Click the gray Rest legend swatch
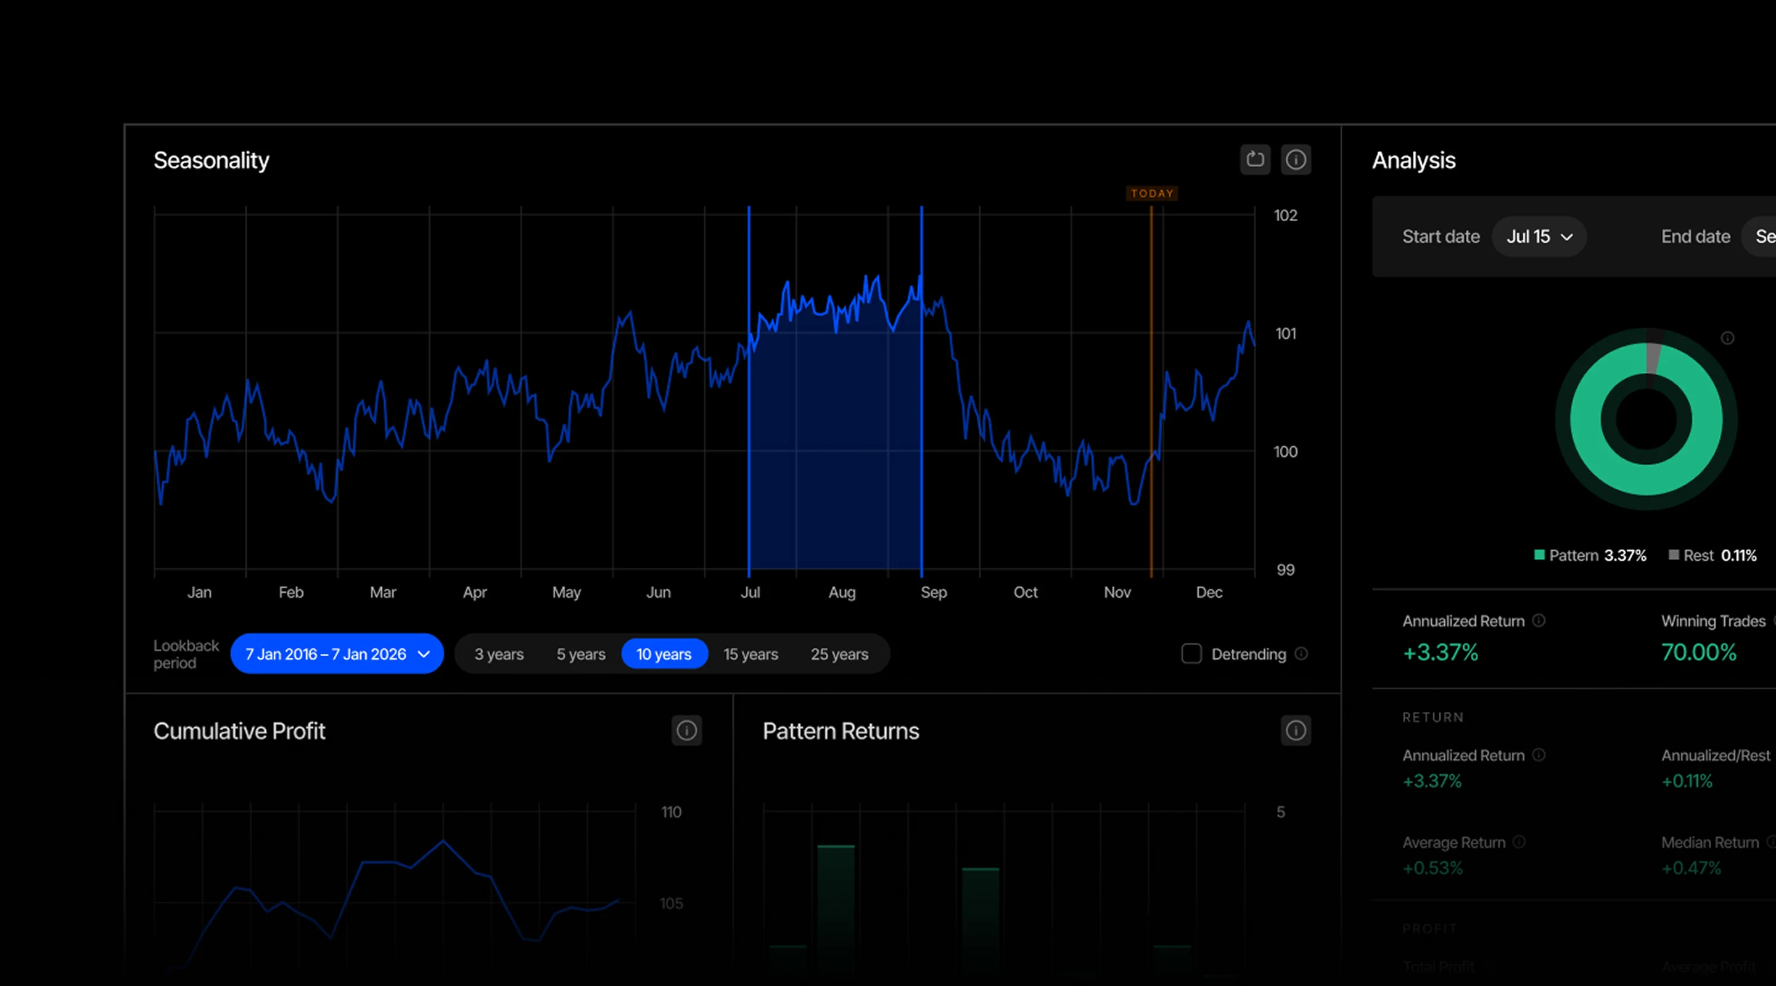 (1673, 555)
